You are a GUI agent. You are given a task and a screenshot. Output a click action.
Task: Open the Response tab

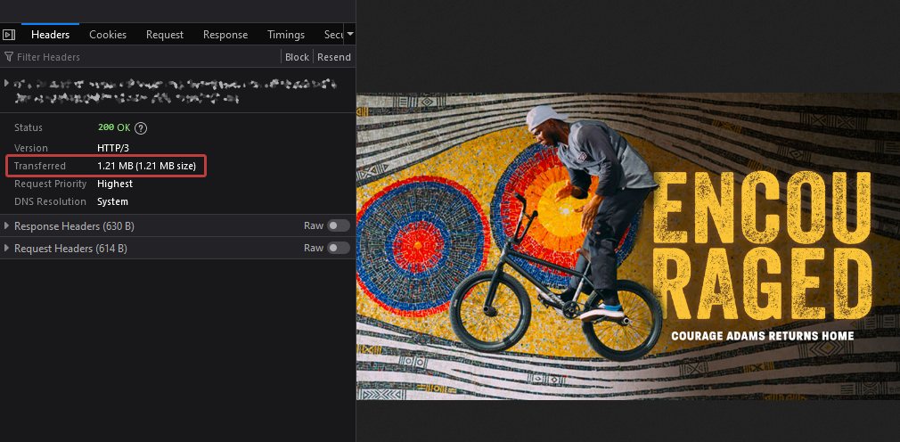coord(225,35)
